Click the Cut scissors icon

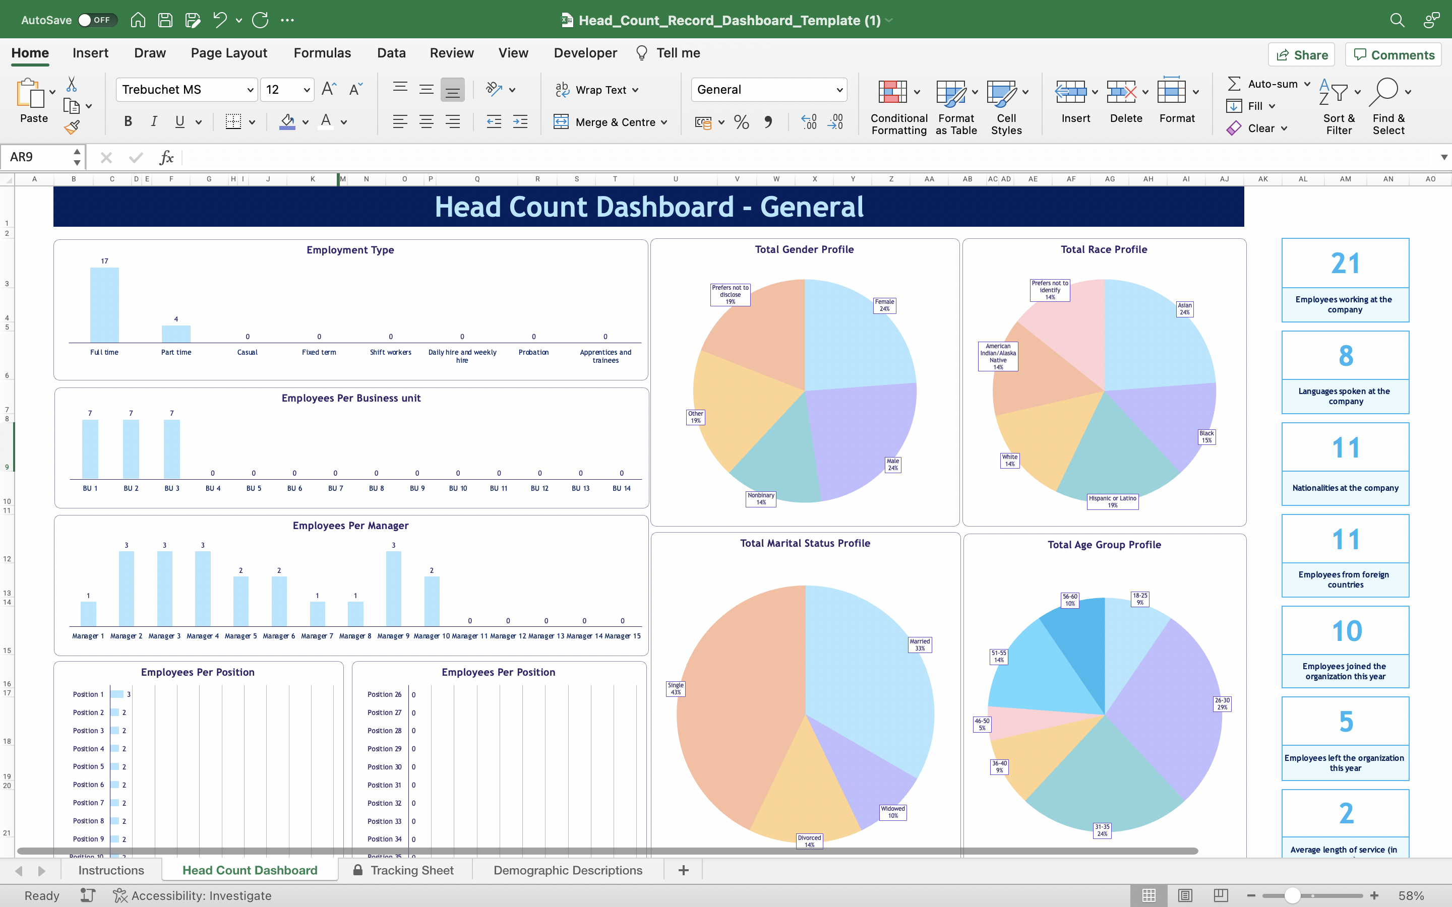pos(72,84)
